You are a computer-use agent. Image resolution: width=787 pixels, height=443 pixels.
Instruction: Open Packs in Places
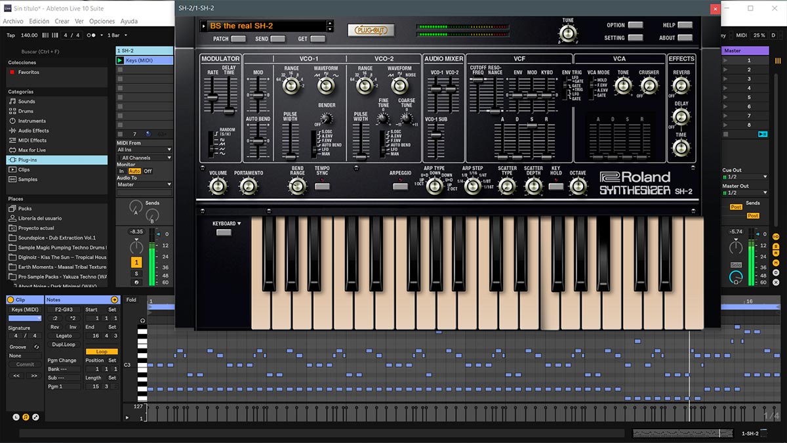pyautogui.click(x=56, y=209)
